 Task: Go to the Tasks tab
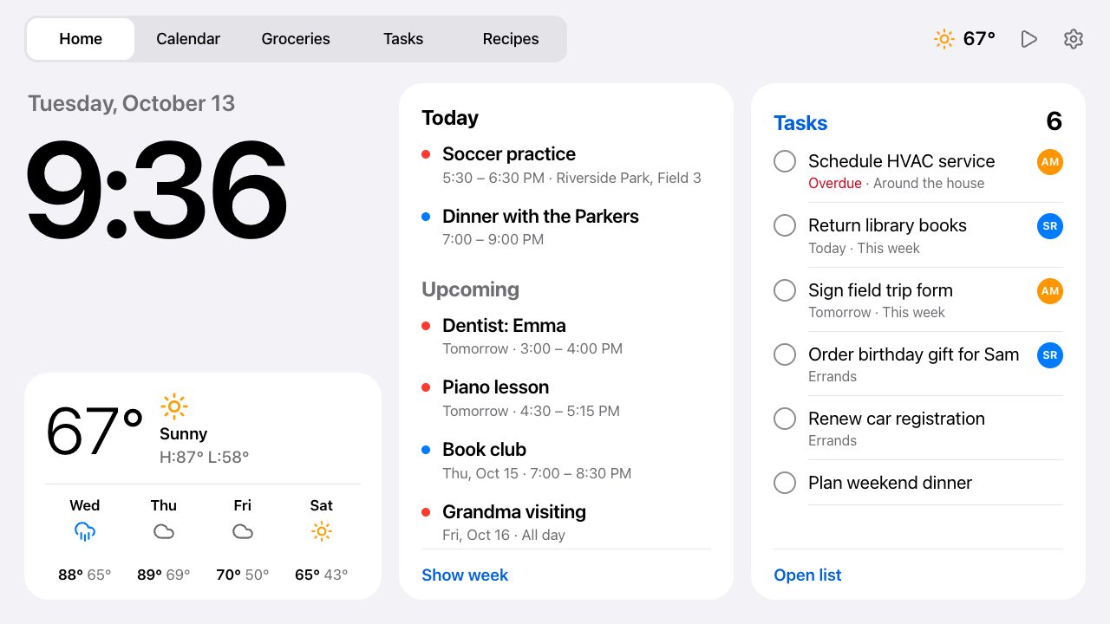tap(403, 39)
